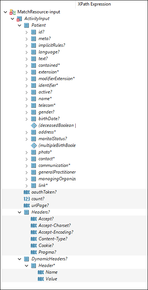Click the ABC icon beside header Value
Image resolution: width=148 pixels, height=290 pixels.
click(x=41, y=279)
